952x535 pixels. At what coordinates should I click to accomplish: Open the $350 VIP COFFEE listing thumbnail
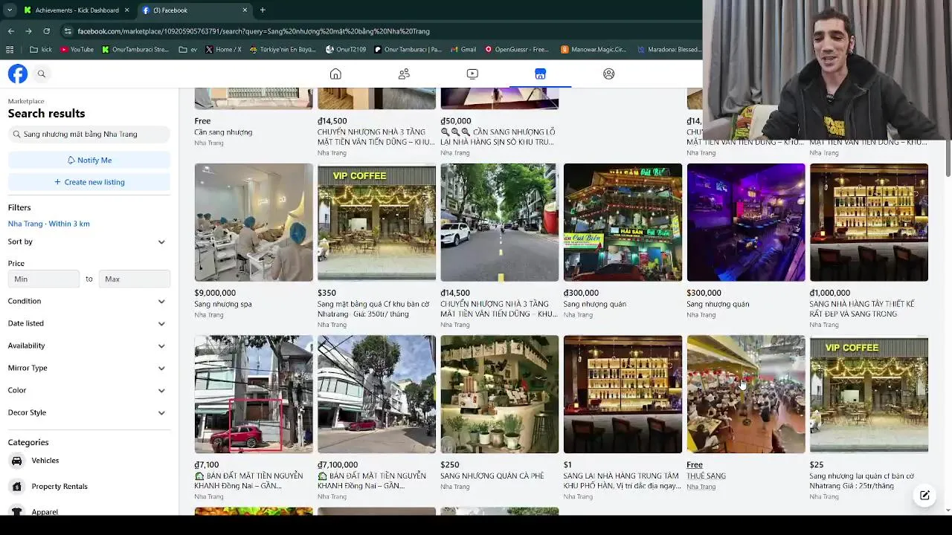tap(376, 222)
